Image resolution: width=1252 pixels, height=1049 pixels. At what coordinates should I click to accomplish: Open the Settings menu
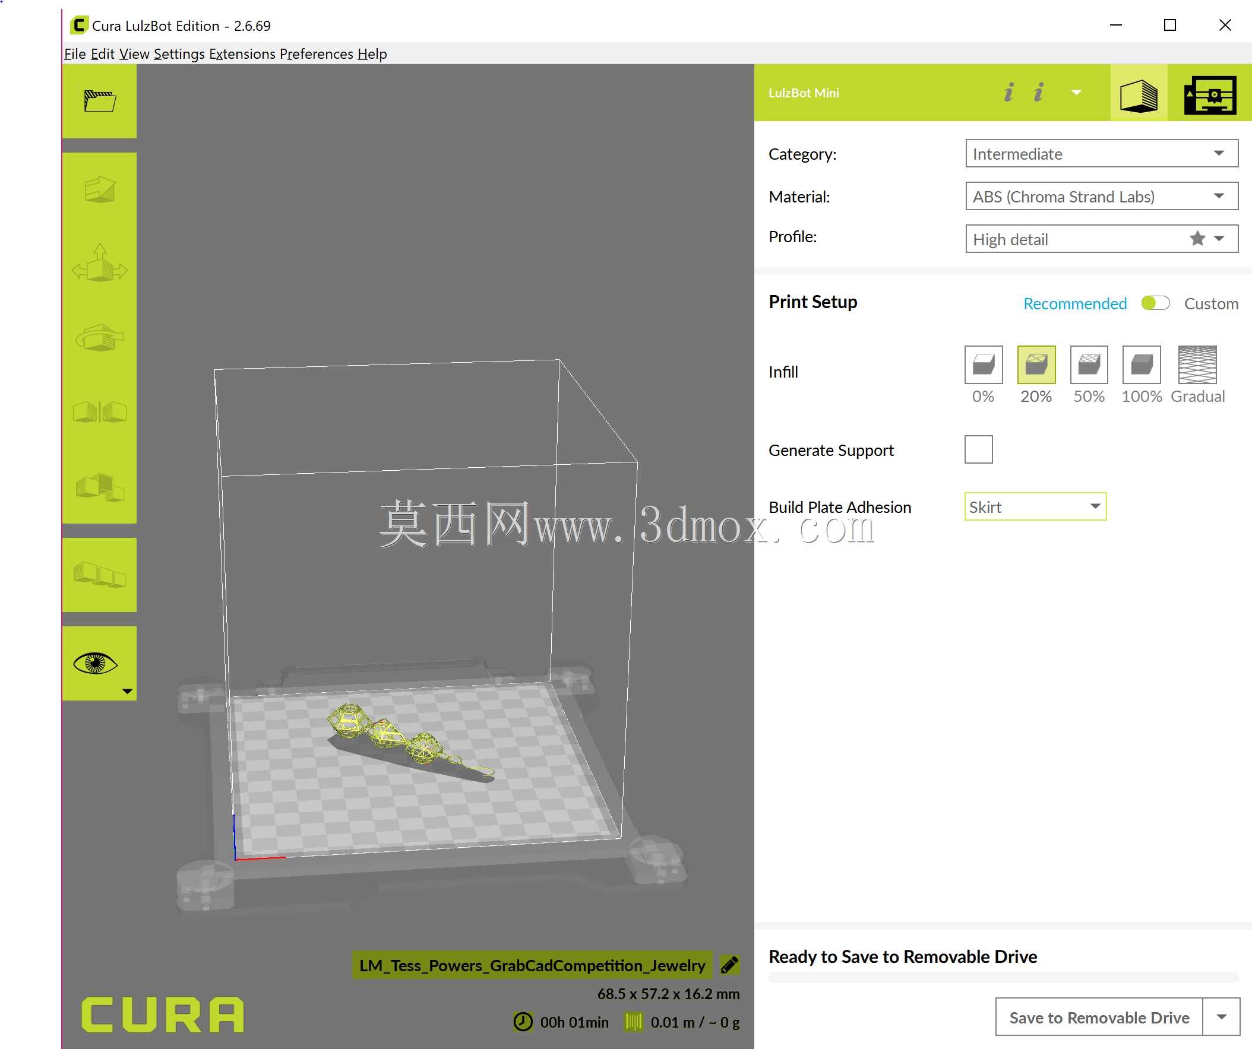(x=179, y=53)
